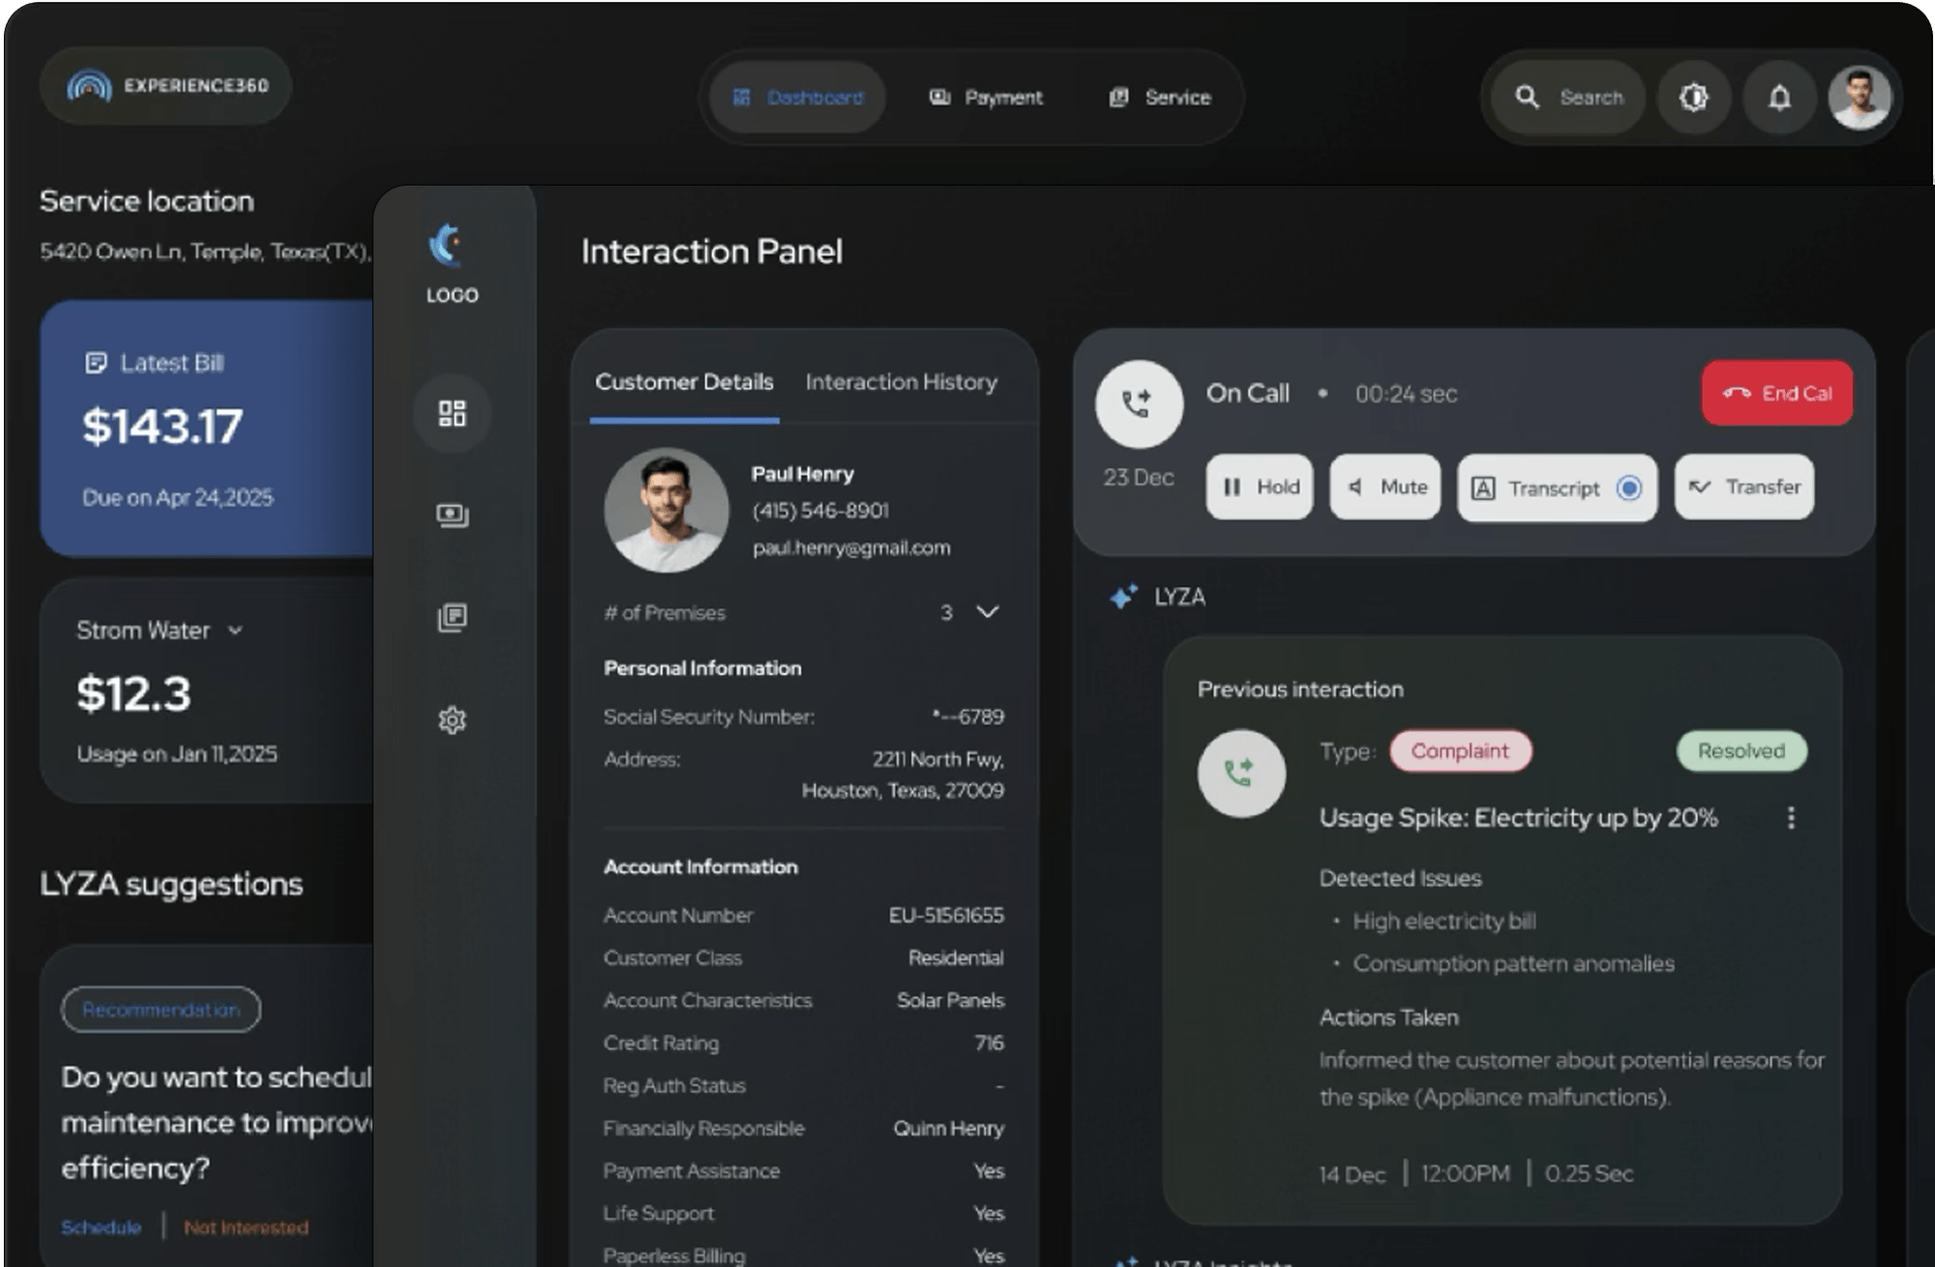Open the Strom Water dropdown
The height and width of the screenshot is (1267, 1935).
[234, 630]
